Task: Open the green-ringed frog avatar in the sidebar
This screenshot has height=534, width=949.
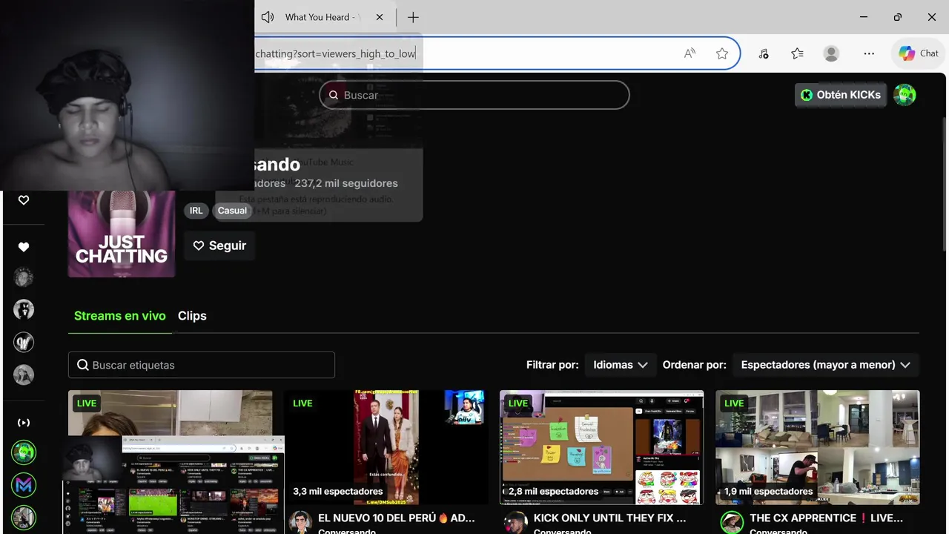Action: (x=24, y=452)
